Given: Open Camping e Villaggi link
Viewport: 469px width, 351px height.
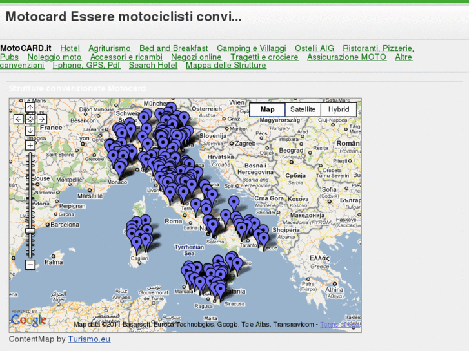Looking at the screenshot, I should point(252,48).
